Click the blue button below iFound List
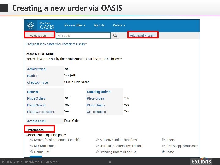 pyautogui.click(x=36, y=156)
